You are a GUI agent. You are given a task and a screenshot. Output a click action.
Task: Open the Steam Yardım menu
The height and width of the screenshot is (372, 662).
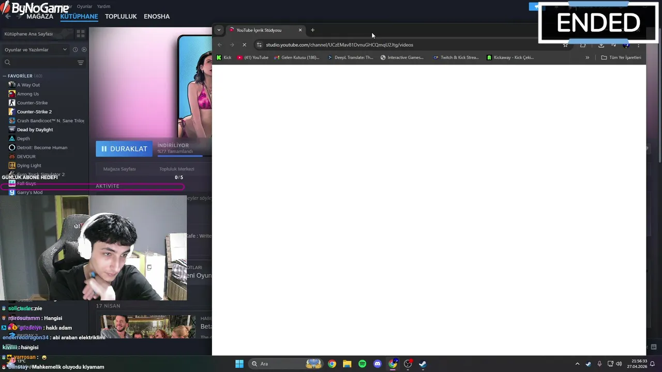103,6
